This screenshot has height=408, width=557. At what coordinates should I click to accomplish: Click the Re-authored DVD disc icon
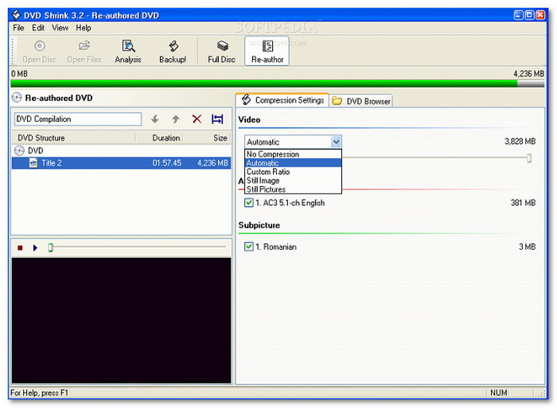click(17, 98)
